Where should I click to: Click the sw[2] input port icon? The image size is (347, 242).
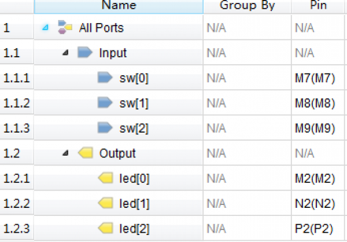click(105, 127)
